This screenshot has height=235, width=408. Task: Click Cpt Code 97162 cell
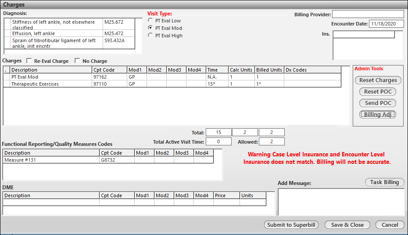tap(109, 77)
